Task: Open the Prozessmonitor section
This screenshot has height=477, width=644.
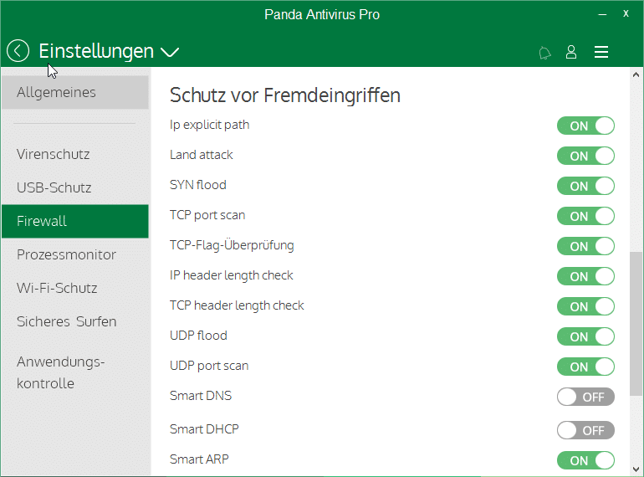Action: [67, 254]
